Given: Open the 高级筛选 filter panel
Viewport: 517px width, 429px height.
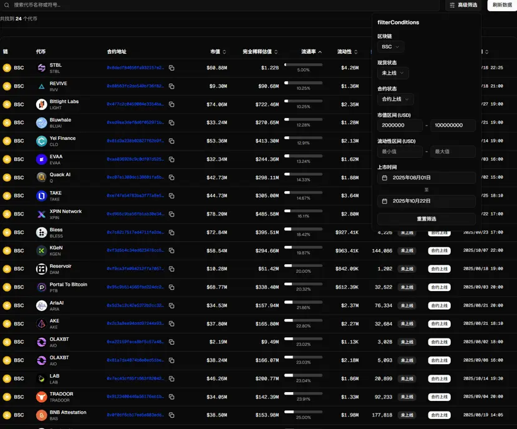Looking at the screenshot, I should [463, 5].
